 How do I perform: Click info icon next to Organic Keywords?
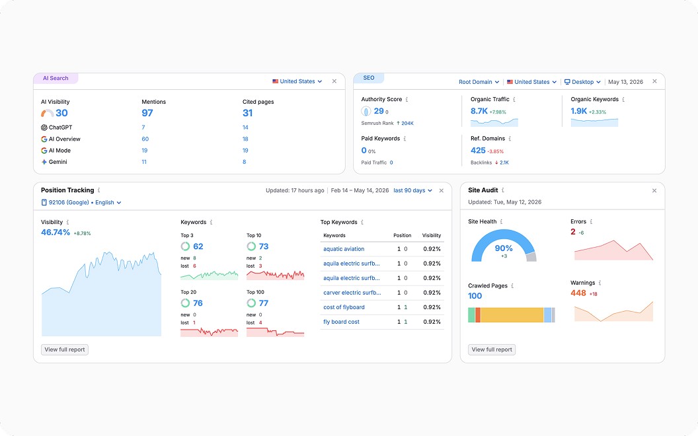pos(623,99)
